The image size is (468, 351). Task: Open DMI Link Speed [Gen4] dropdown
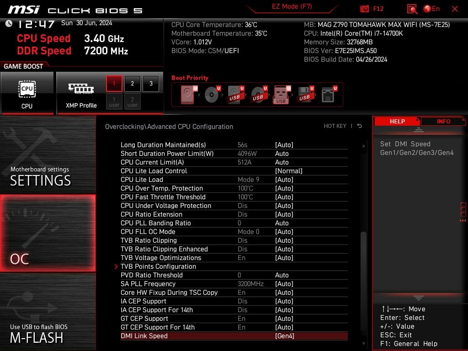pos(284,336)
